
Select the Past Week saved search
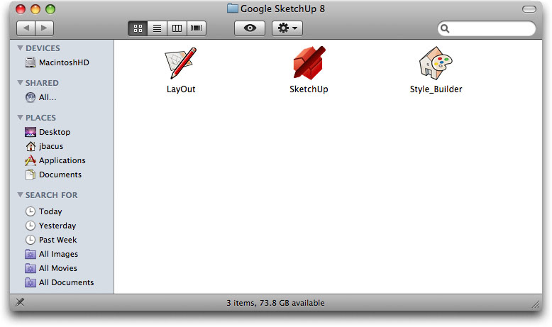pos(51,240)
